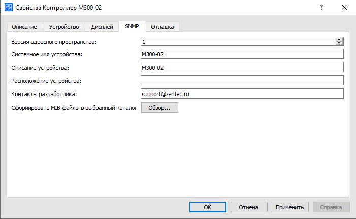Select the SNMP tab
Screen dimensions: 356x219
pyautogui.click(x=132, y=26)
